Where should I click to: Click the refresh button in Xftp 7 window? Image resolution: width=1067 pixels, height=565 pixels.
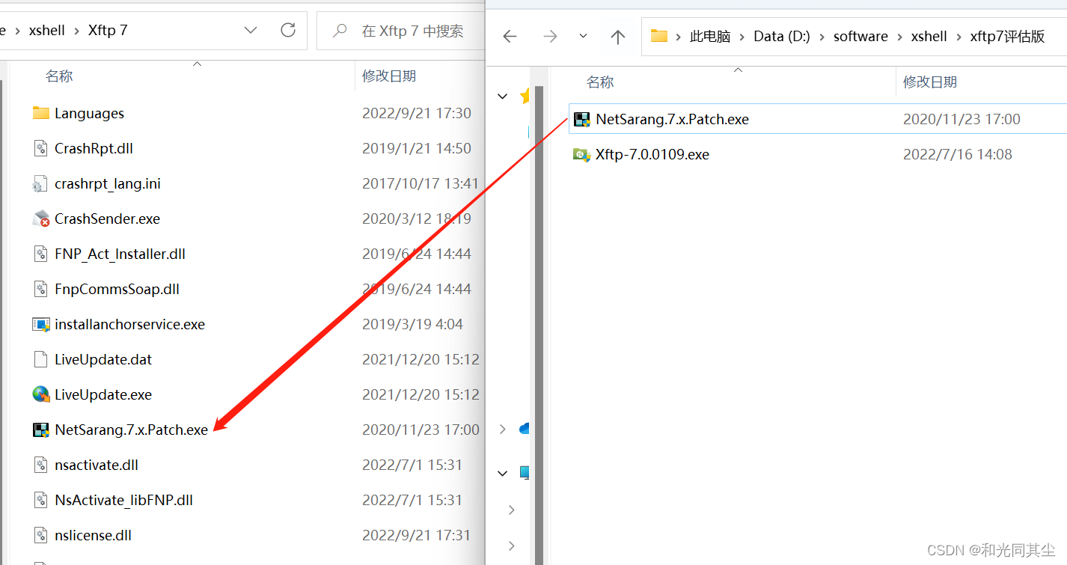tap(288, 30)
